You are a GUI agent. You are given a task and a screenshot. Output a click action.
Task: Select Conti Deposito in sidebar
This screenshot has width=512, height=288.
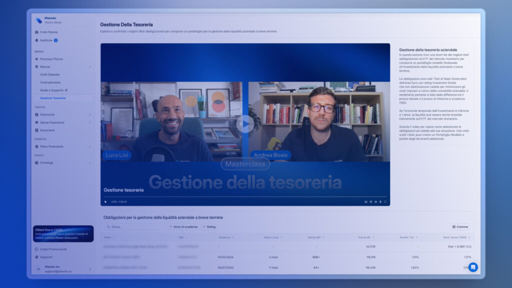50,74
